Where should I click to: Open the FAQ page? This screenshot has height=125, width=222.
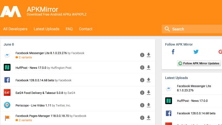coord(69,29)
